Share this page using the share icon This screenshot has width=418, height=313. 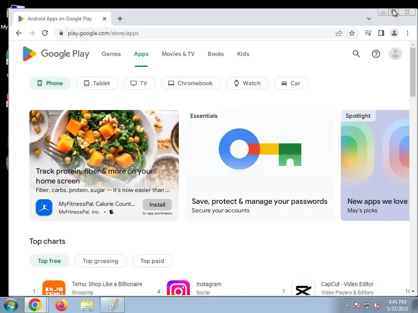(339, 33)
